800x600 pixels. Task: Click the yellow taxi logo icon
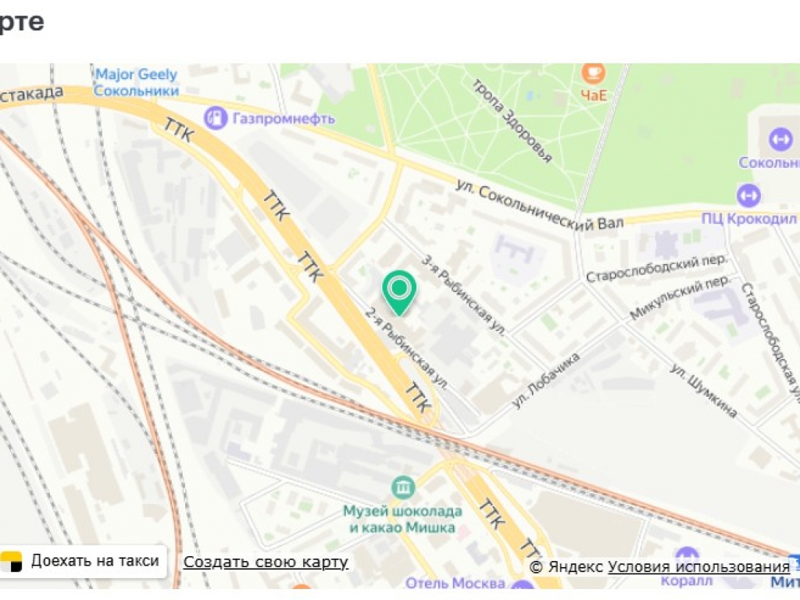click(11, 562)
